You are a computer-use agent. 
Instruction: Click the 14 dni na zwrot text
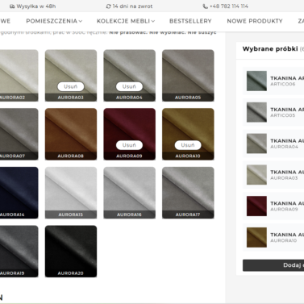pos(132,6)
